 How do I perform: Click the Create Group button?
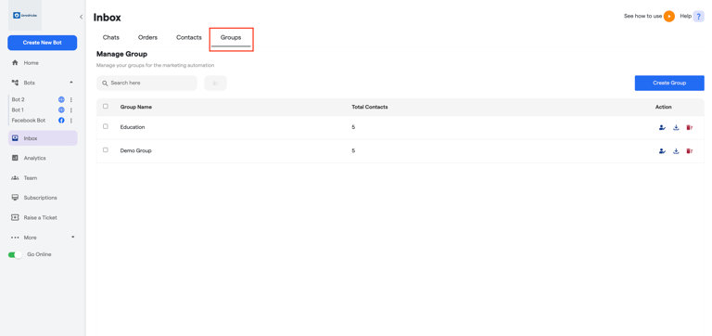coord(669,83)
